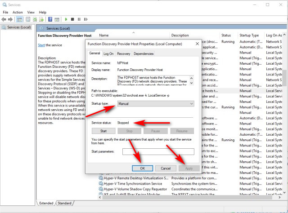Click gear icon of Hyper-V Remote Desktop Virtualization row
Image resolution: width=288 pixels, height=213 pixels.
click(101, 178)
